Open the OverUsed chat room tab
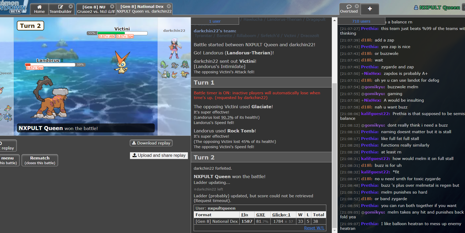 [x=349, y=9]
